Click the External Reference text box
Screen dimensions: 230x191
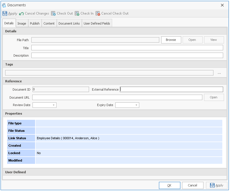tap(171, 89)
